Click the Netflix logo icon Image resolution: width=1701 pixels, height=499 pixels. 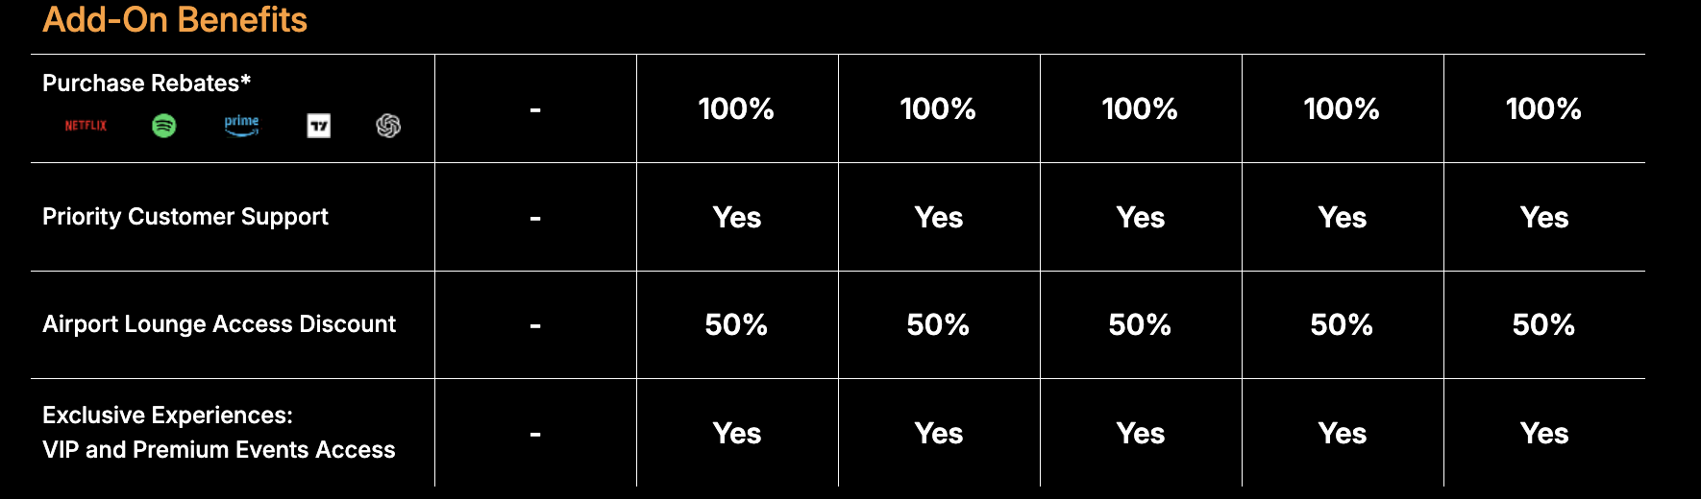86,126
